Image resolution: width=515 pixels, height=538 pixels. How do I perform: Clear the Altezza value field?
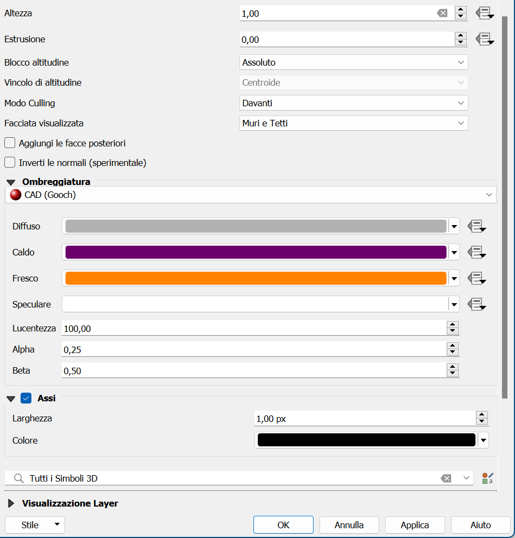click(x=442, y=14)
